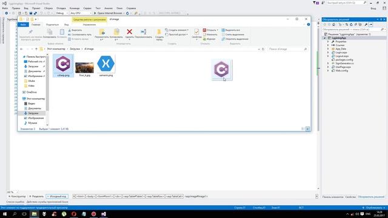The width and height of the screenshot is (388, 218).
Task: Switch to Конструктор designer view tab
Action: (x=17, y=196)
